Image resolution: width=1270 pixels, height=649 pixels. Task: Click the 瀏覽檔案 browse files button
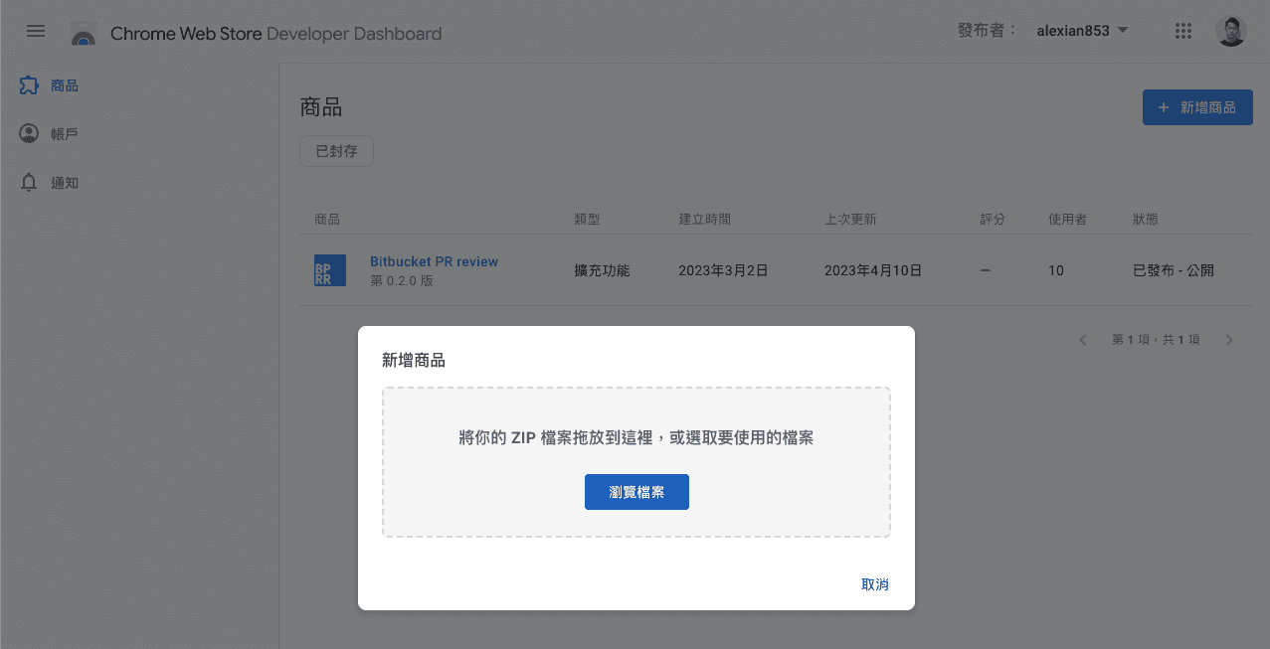[x=636, y=492]
